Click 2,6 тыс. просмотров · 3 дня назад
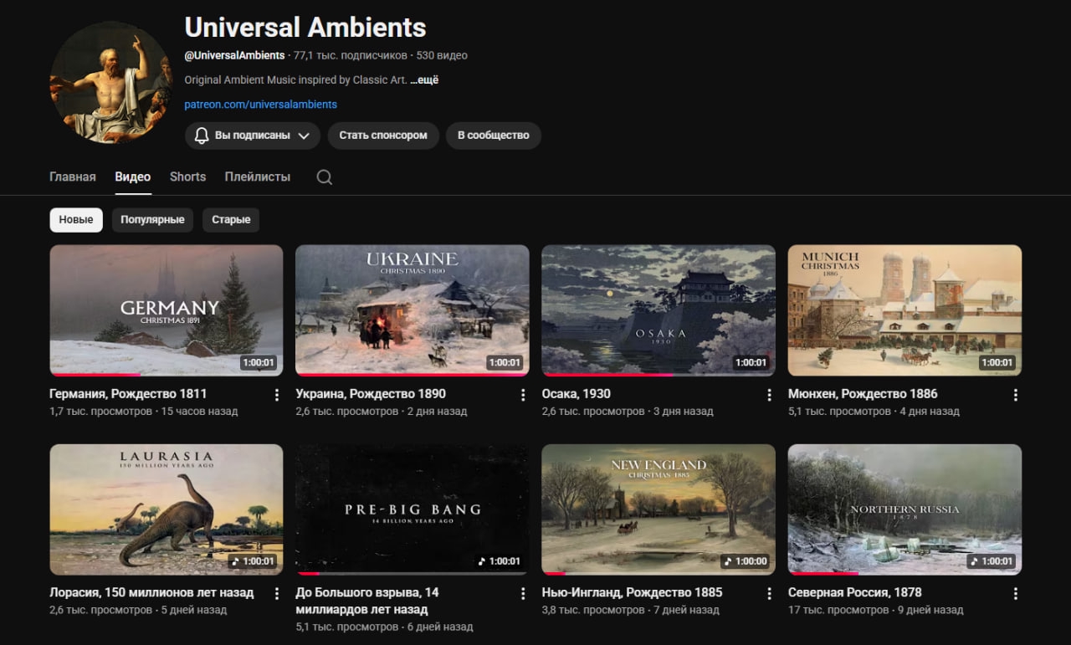The width and height of the screenshot is (1071, 645). [x=628, y=412]
